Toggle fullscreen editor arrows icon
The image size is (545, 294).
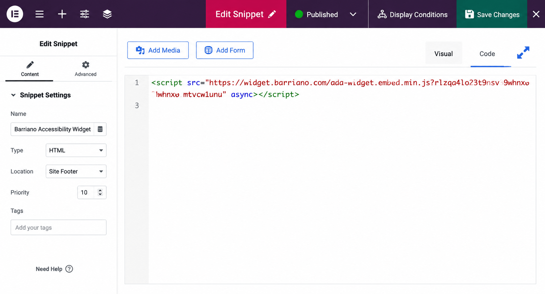point(523,53)
